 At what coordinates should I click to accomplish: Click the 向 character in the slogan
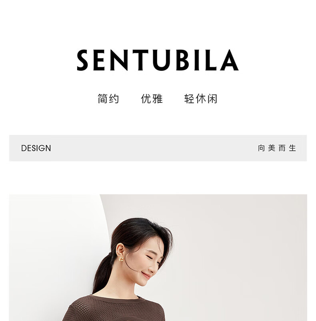pos(261,148)
